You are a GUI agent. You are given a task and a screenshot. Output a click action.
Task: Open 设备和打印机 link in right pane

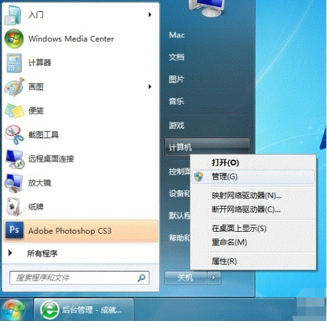point(179,193)
